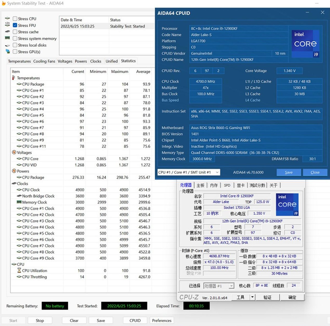Enable Stress system memory checkbox

(15, 39)
